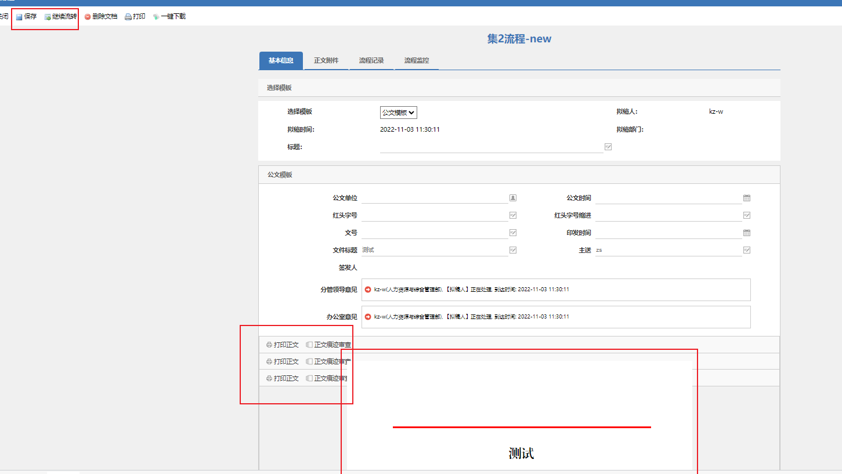Click into the 文件标题 input field
842x474 pixels.
coord(434,250)
